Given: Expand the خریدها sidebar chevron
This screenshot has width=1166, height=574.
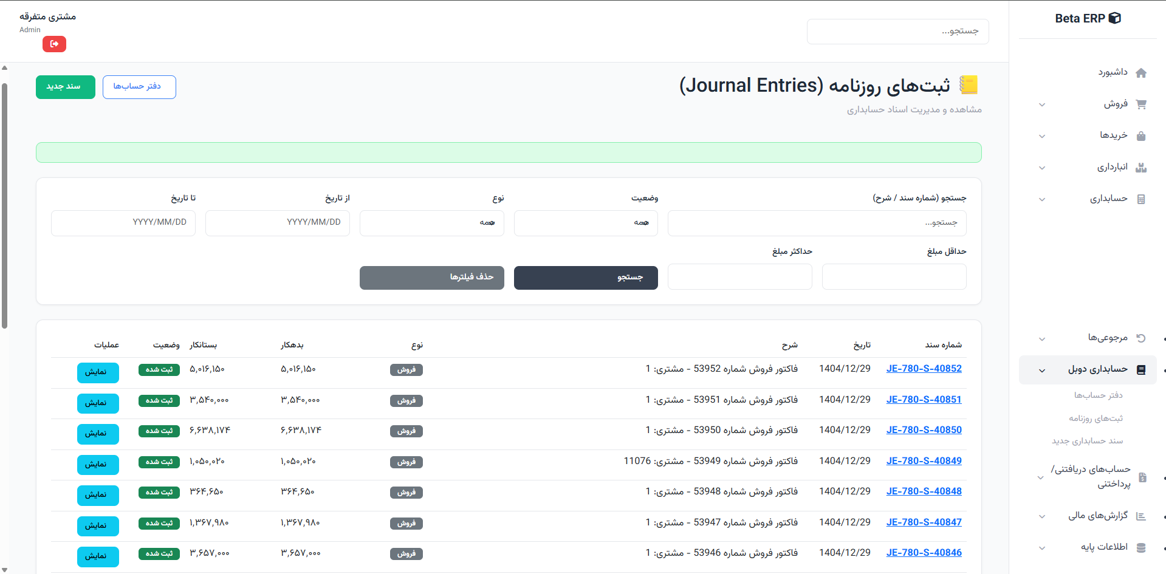Looking at the screenshot, I should pos(1042,136).
